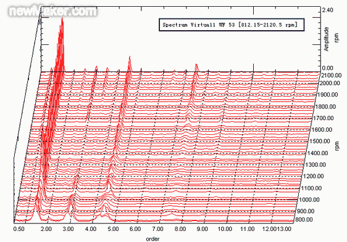Click the 2.40 amplitude axis maximum label
Image resolution: width=347 pixels, height=242 pixels.
tap(327, 10)
